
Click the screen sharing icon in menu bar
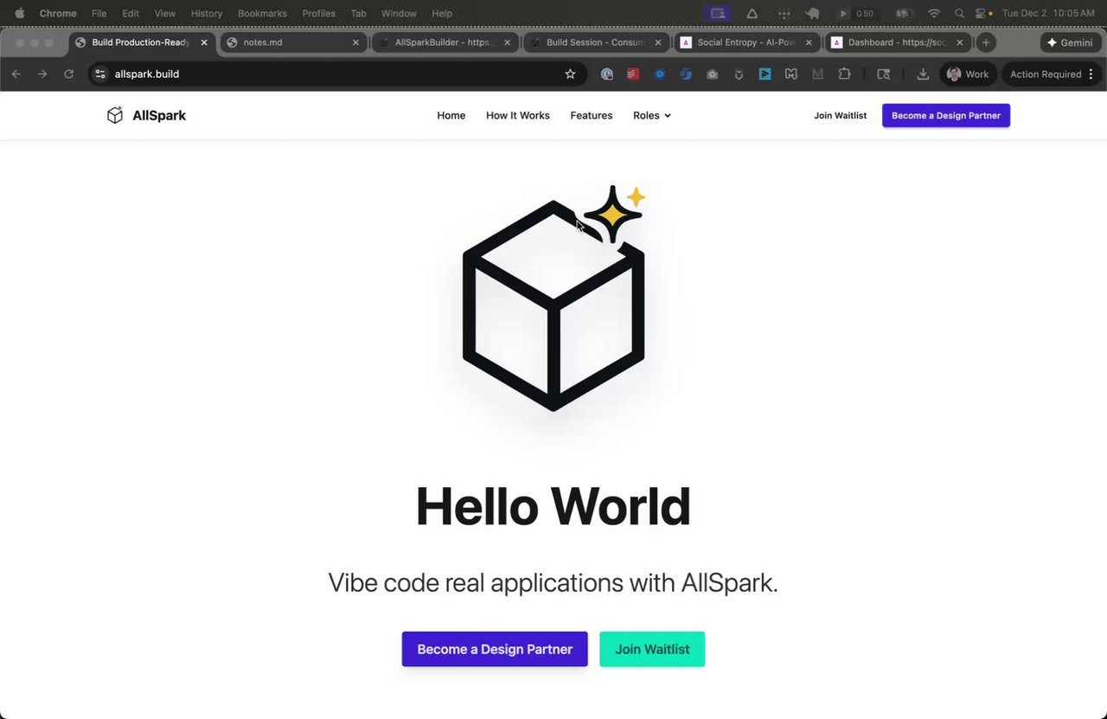[x=718, y=13]
